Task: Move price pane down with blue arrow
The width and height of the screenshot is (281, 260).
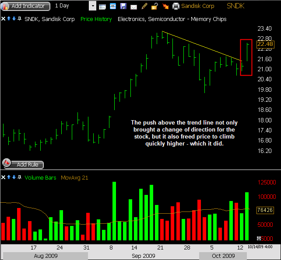Action: click(14, 18)
